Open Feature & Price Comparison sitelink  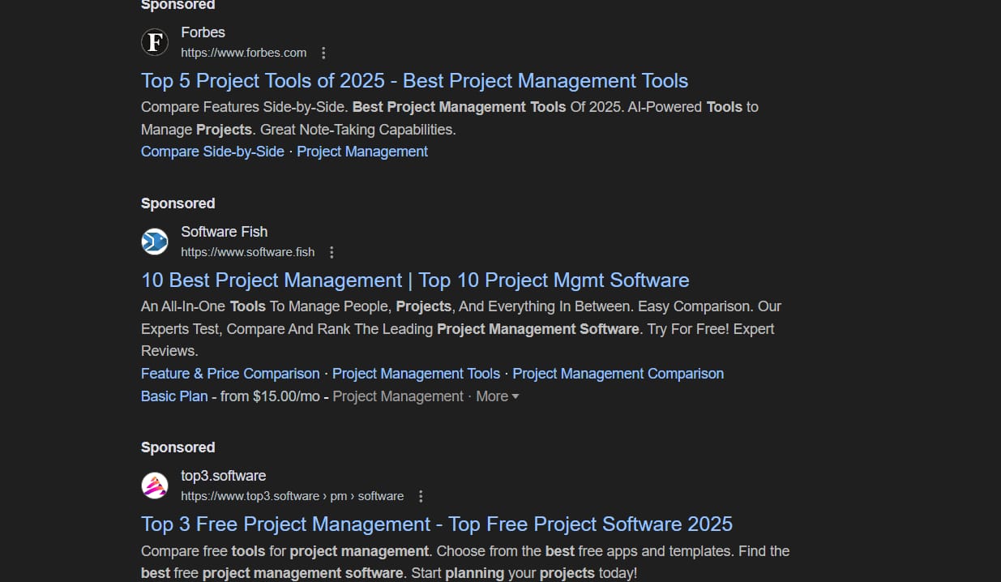click(x=230, y=374)
